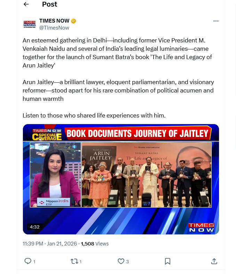Click the gold verified badge icon
The height and width of the screenshot is (274, 236).
(x=74, y=21)
